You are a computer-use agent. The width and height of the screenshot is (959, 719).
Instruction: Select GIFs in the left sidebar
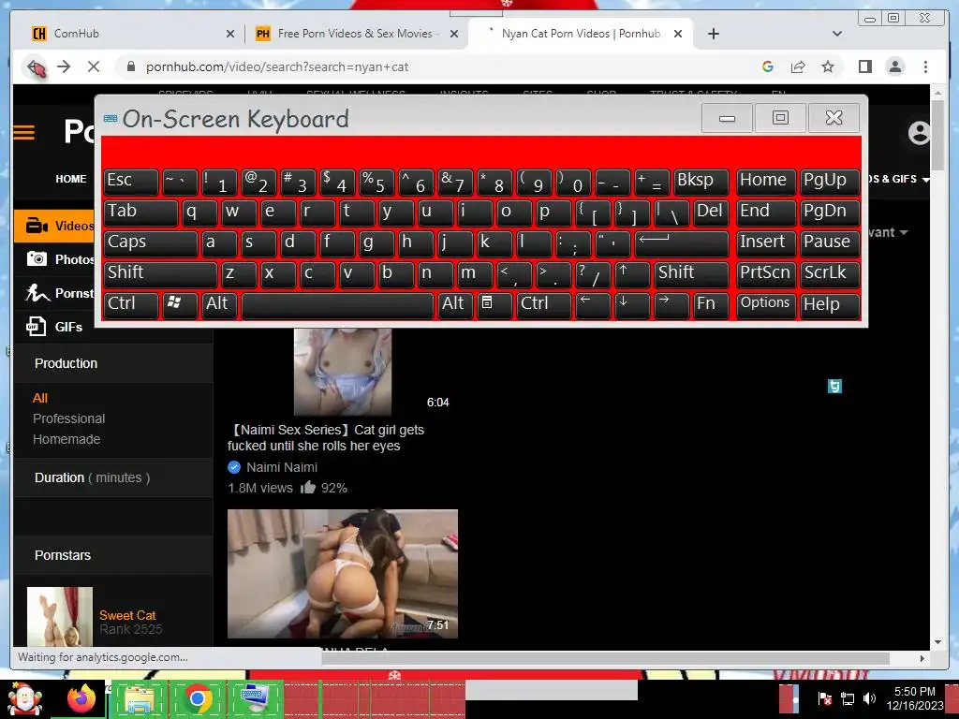[x=54, y=327]
